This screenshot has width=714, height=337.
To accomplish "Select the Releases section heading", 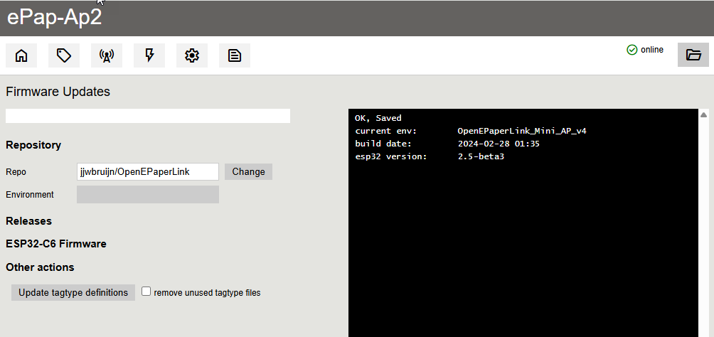I will [29, 221].
